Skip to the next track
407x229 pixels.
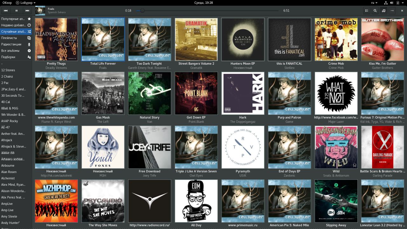27,10
